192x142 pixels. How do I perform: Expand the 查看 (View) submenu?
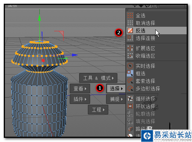tap(80, 89)
